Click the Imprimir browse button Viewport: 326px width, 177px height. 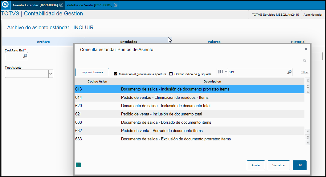click(x=92, y=72)
